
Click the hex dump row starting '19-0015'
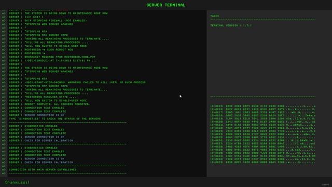click(262, 106)
